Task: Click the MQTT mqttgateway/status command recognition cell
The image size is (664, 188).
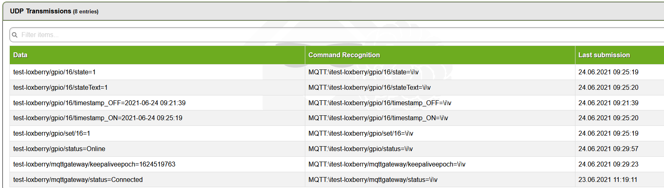Action: tap(373, 180)
